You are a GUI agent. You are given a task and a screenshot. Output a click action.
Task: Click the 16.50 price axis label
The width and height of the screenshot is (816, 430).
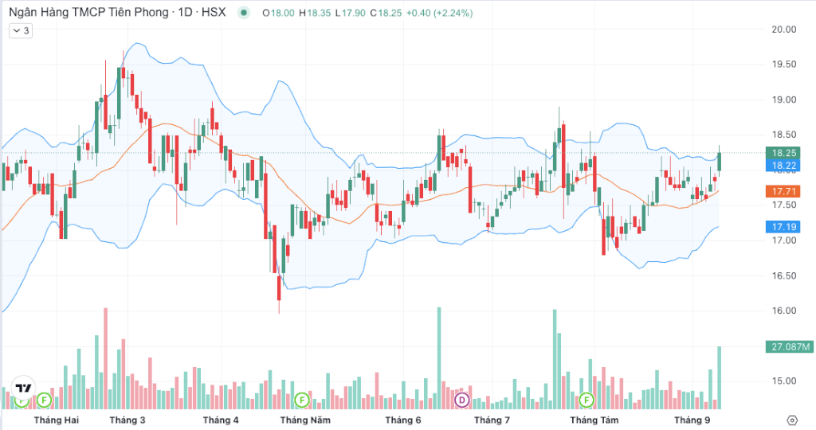(784, 276)
